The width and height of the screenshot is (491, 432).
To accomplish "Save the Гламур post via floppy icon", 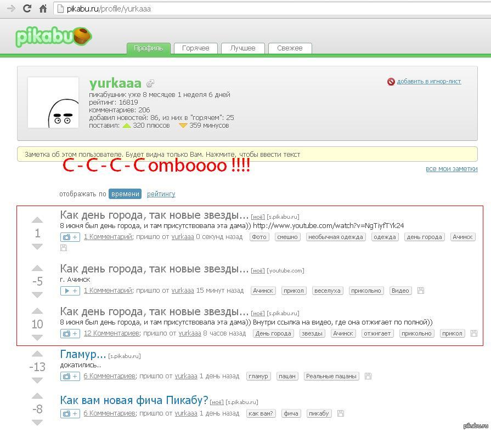I will click(x=368, y=376).
